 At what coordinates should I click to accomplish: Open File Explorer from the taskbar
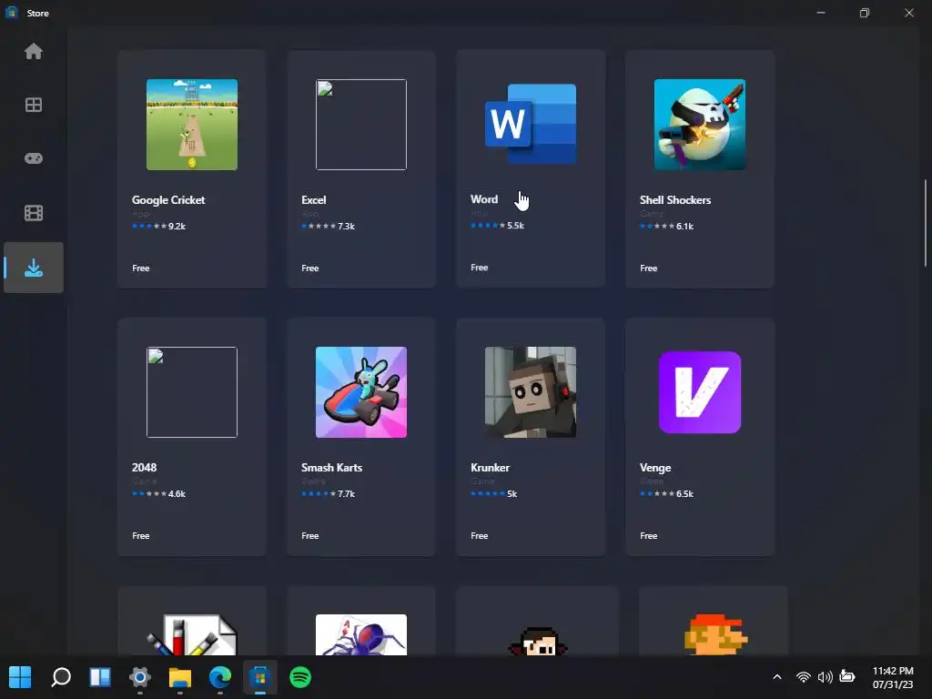pyautogui.click(x=180, y=677)
